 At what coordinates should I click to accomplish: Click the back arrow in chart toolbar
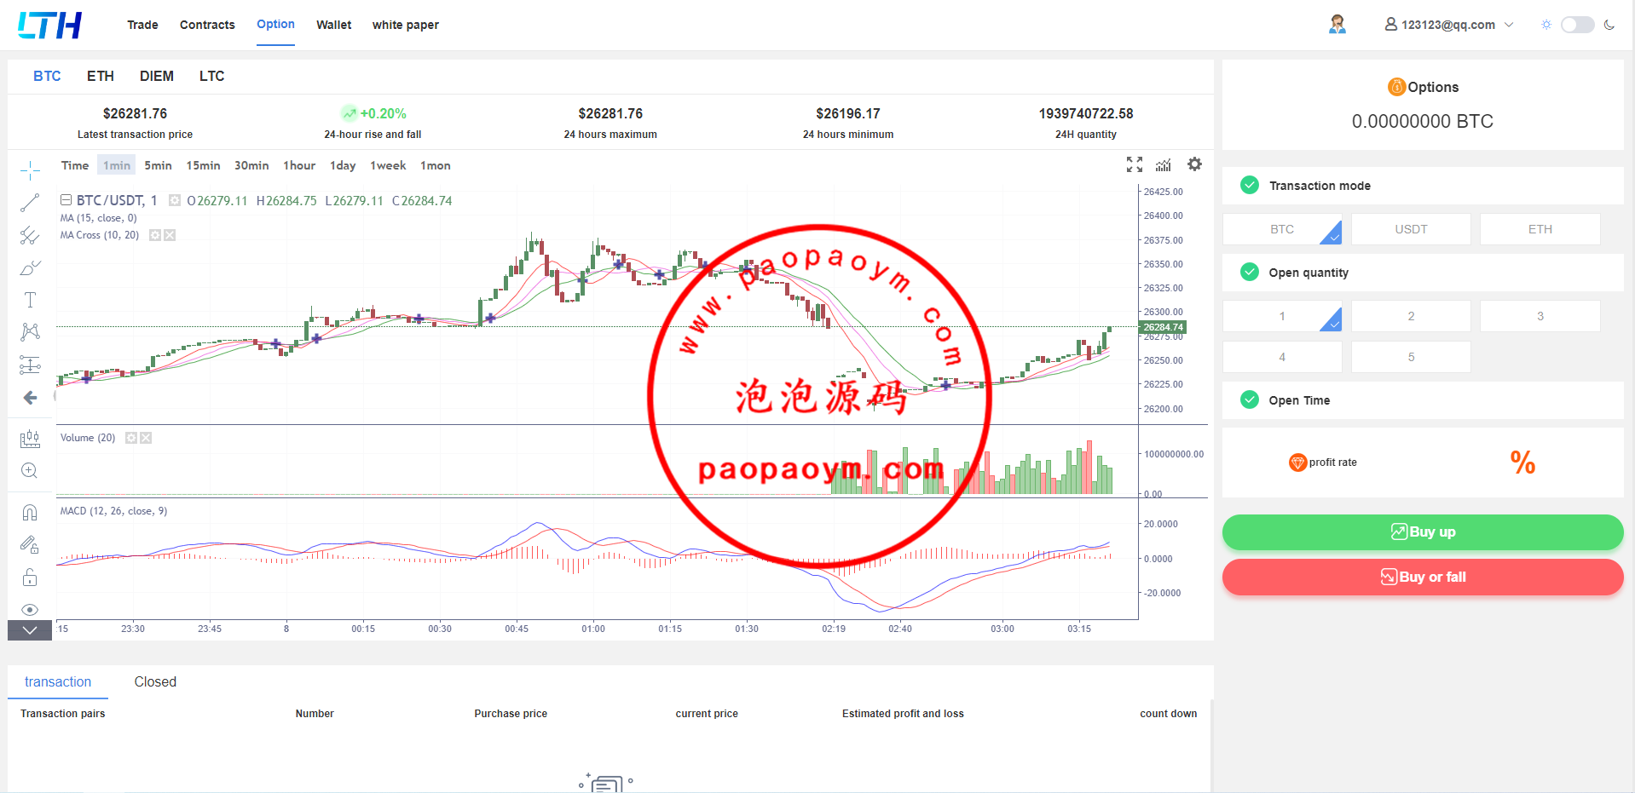coord(30,398)
